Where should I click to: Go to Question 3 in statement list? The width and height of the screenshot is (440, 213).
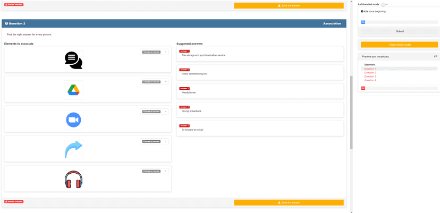[x=370, y=76]
